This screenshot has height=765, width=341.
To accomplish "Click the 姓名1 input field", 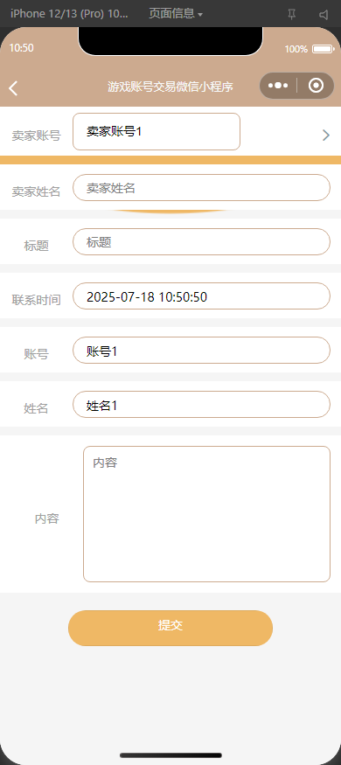I will [201, 405].
